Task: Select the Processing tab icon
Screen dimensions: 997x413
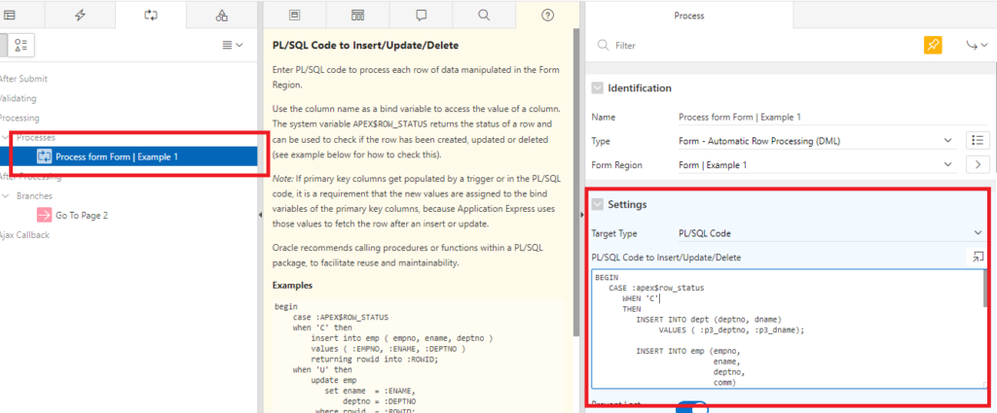Action: [x=151, y=16]
